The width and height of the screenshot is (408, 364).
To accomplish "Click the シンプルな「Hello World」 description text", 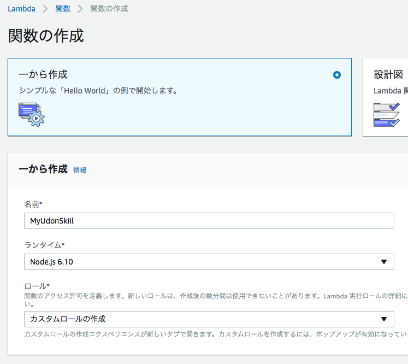I will [99, 91].
